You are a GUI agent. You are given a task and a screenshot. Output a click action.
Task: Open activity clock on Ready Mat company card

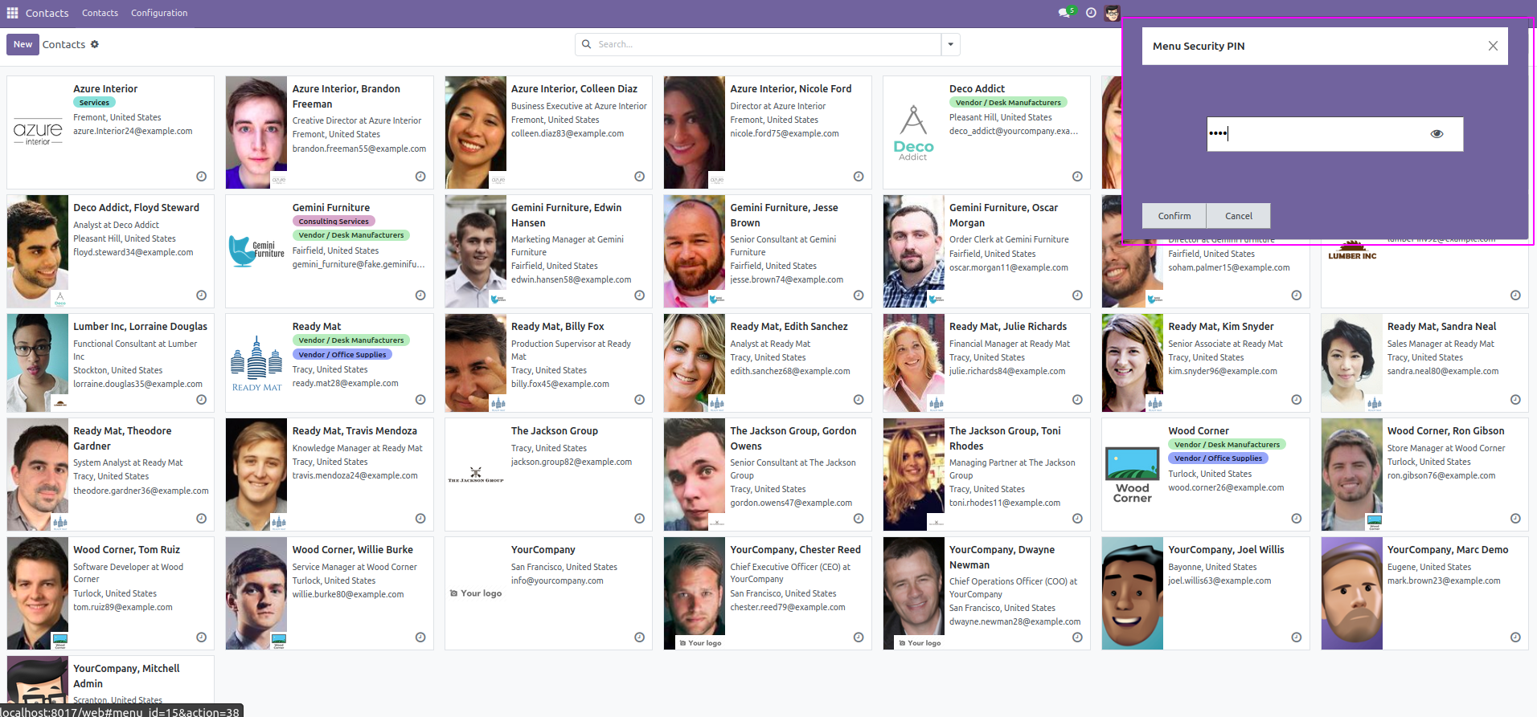coord(420,400)
